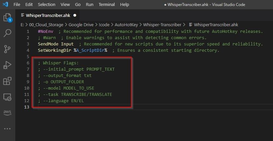The image size is (273, 141).
Task: Open the Remote Explorer view
Action: point(8,97)
